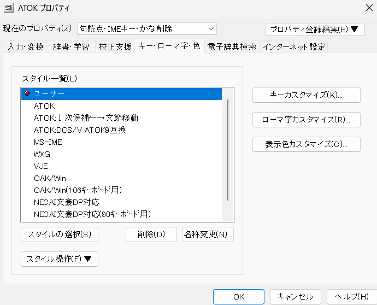Viewport: 377px width, 305px height.
Task: Click the スタイルの選択(S) button
Action: click(x=60, y=234)
